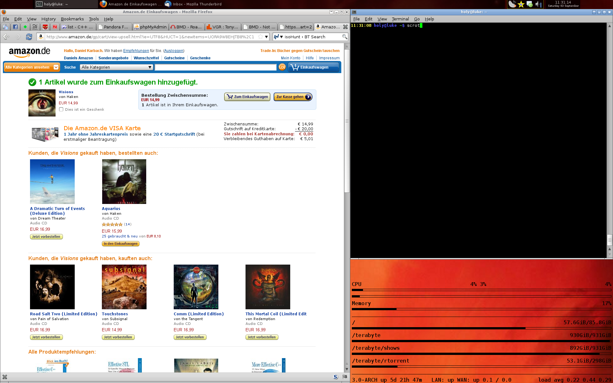Click the yellow star tray icon
Viewport: 613px width, 383px height.
[521, 4]
